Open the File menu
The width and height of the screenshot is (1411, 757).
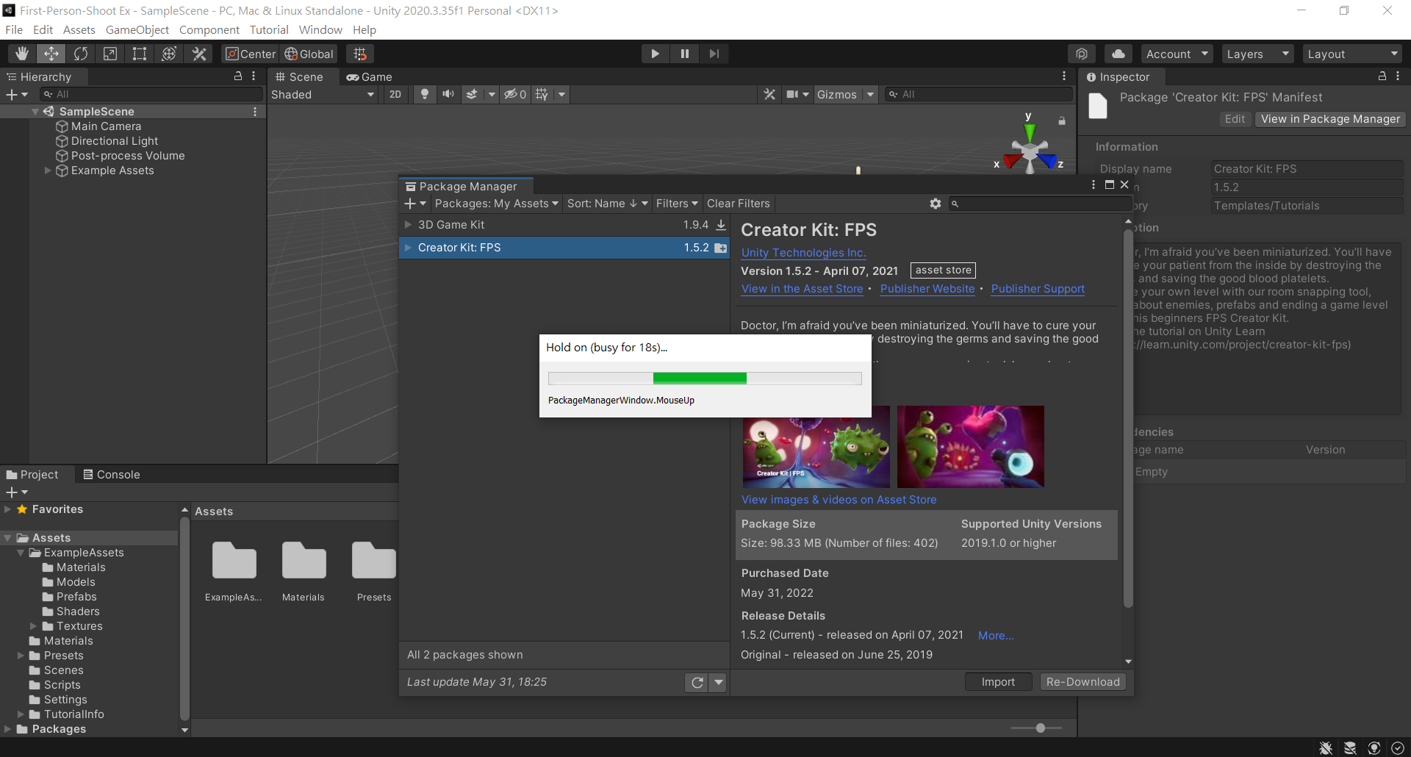click(14, 29)
